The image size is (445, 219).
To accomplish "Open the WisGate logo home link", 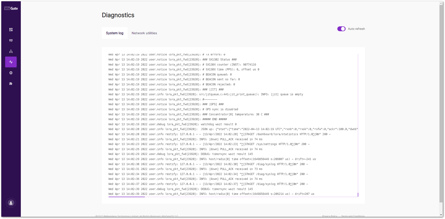I will tap(11, 8).
